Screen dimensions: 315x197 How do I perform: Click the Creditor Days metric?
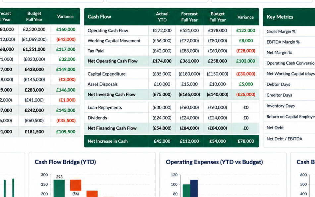[x=279, y=95]
